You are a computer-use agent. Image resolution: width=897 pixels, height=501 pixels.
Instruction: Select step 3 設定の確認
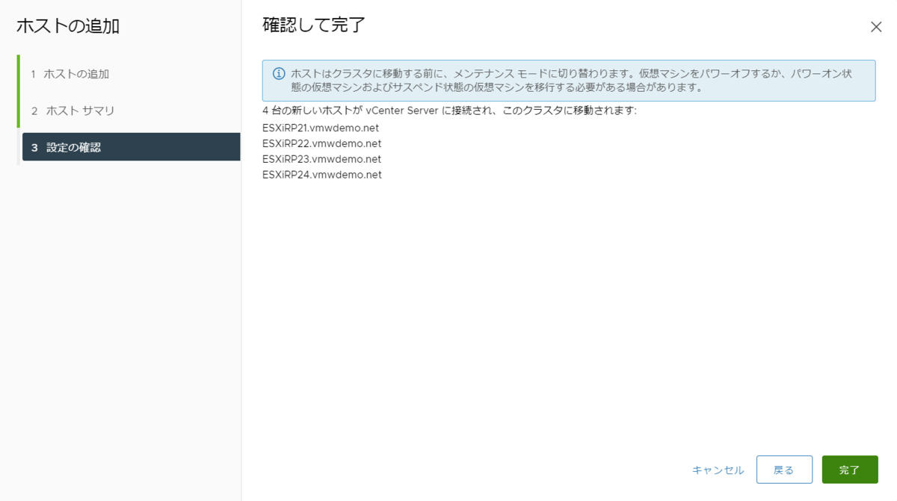click(x=131, y=147)
